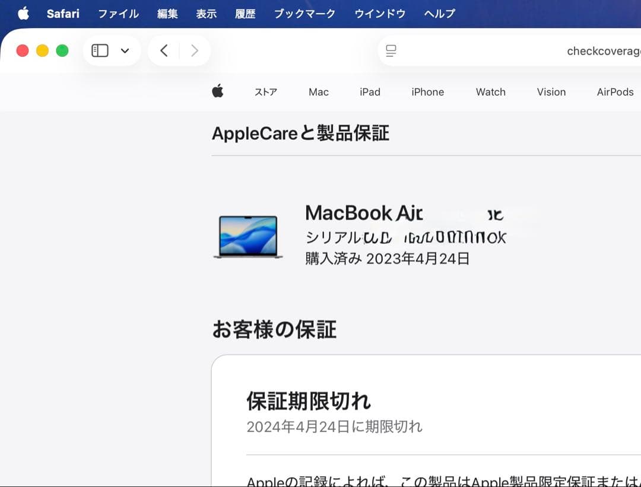Screen dimensions: 641x487
Task: Go to the iPhone navigation link
Action: click(427, 92)
